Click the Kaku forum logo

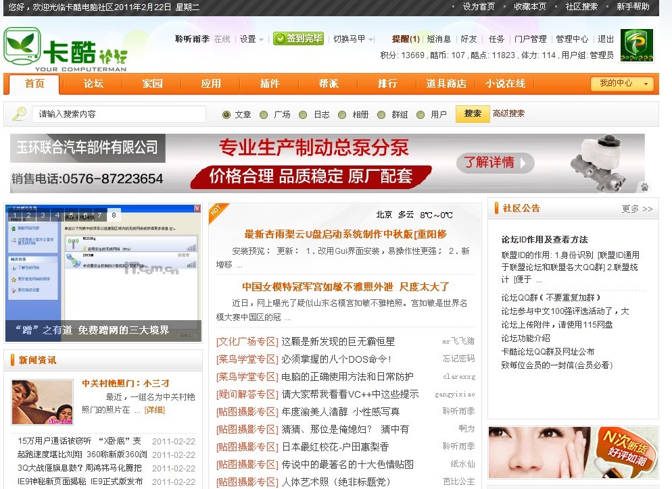(x=66, y=50)
